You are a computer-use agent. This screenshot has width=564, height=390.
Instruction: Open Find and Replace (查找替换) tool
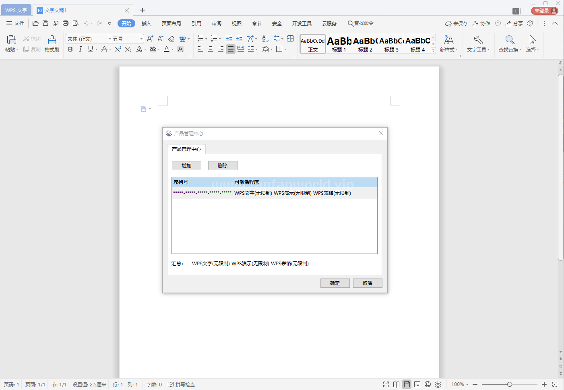pyautogui.click(x=510, y=43)
